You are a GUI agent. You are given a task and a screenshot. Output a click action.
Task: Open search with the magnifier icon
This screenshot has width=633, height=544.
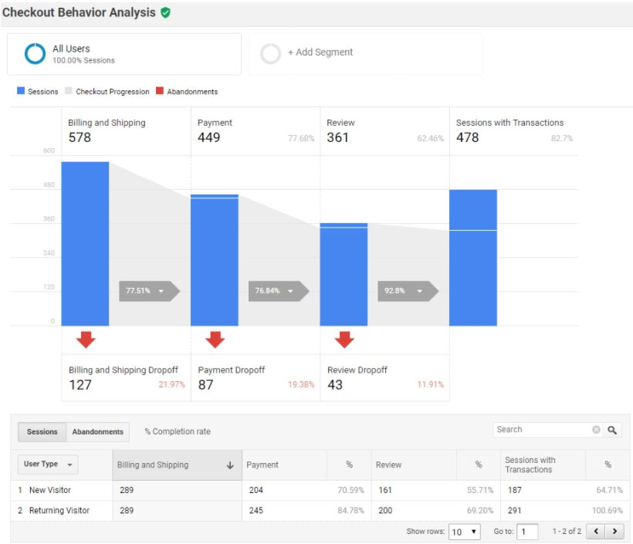coord(613,429)
